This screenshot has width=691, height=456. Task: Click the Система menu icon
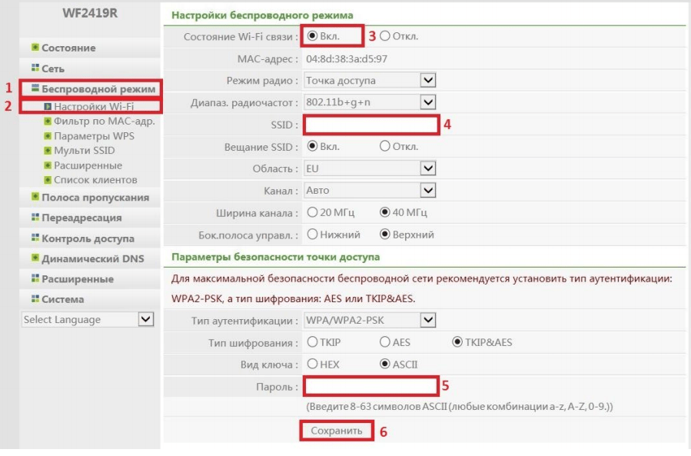(x=35, y=299)
